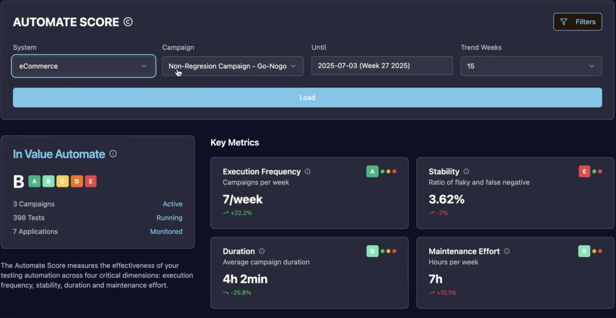The image size is (616, 318).
Task: Expand the Campaign dropdown
Action: coord(233,66)
